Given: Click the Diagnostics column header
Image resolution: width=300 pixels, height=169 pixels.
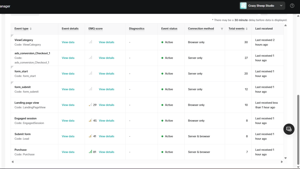Looking at the screenshot, I should (x=137, y=29).
